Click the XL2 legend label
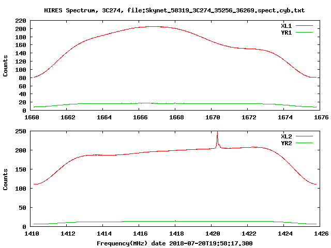Viewport: 331px width, 248px height. coord(286,136)
